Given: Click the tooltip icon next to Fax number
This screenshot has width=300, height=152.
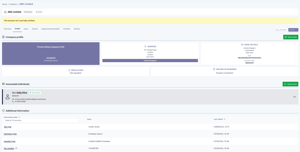Looking at the screenshot, I should (16, 148).
